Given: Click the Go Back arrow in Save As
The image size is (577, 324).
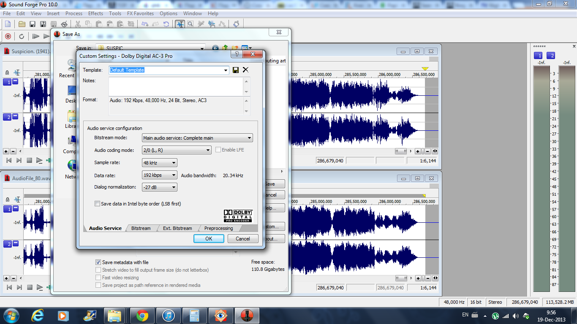Looking at the screenshot, I should pyautogui.click(x=215, y=49).
